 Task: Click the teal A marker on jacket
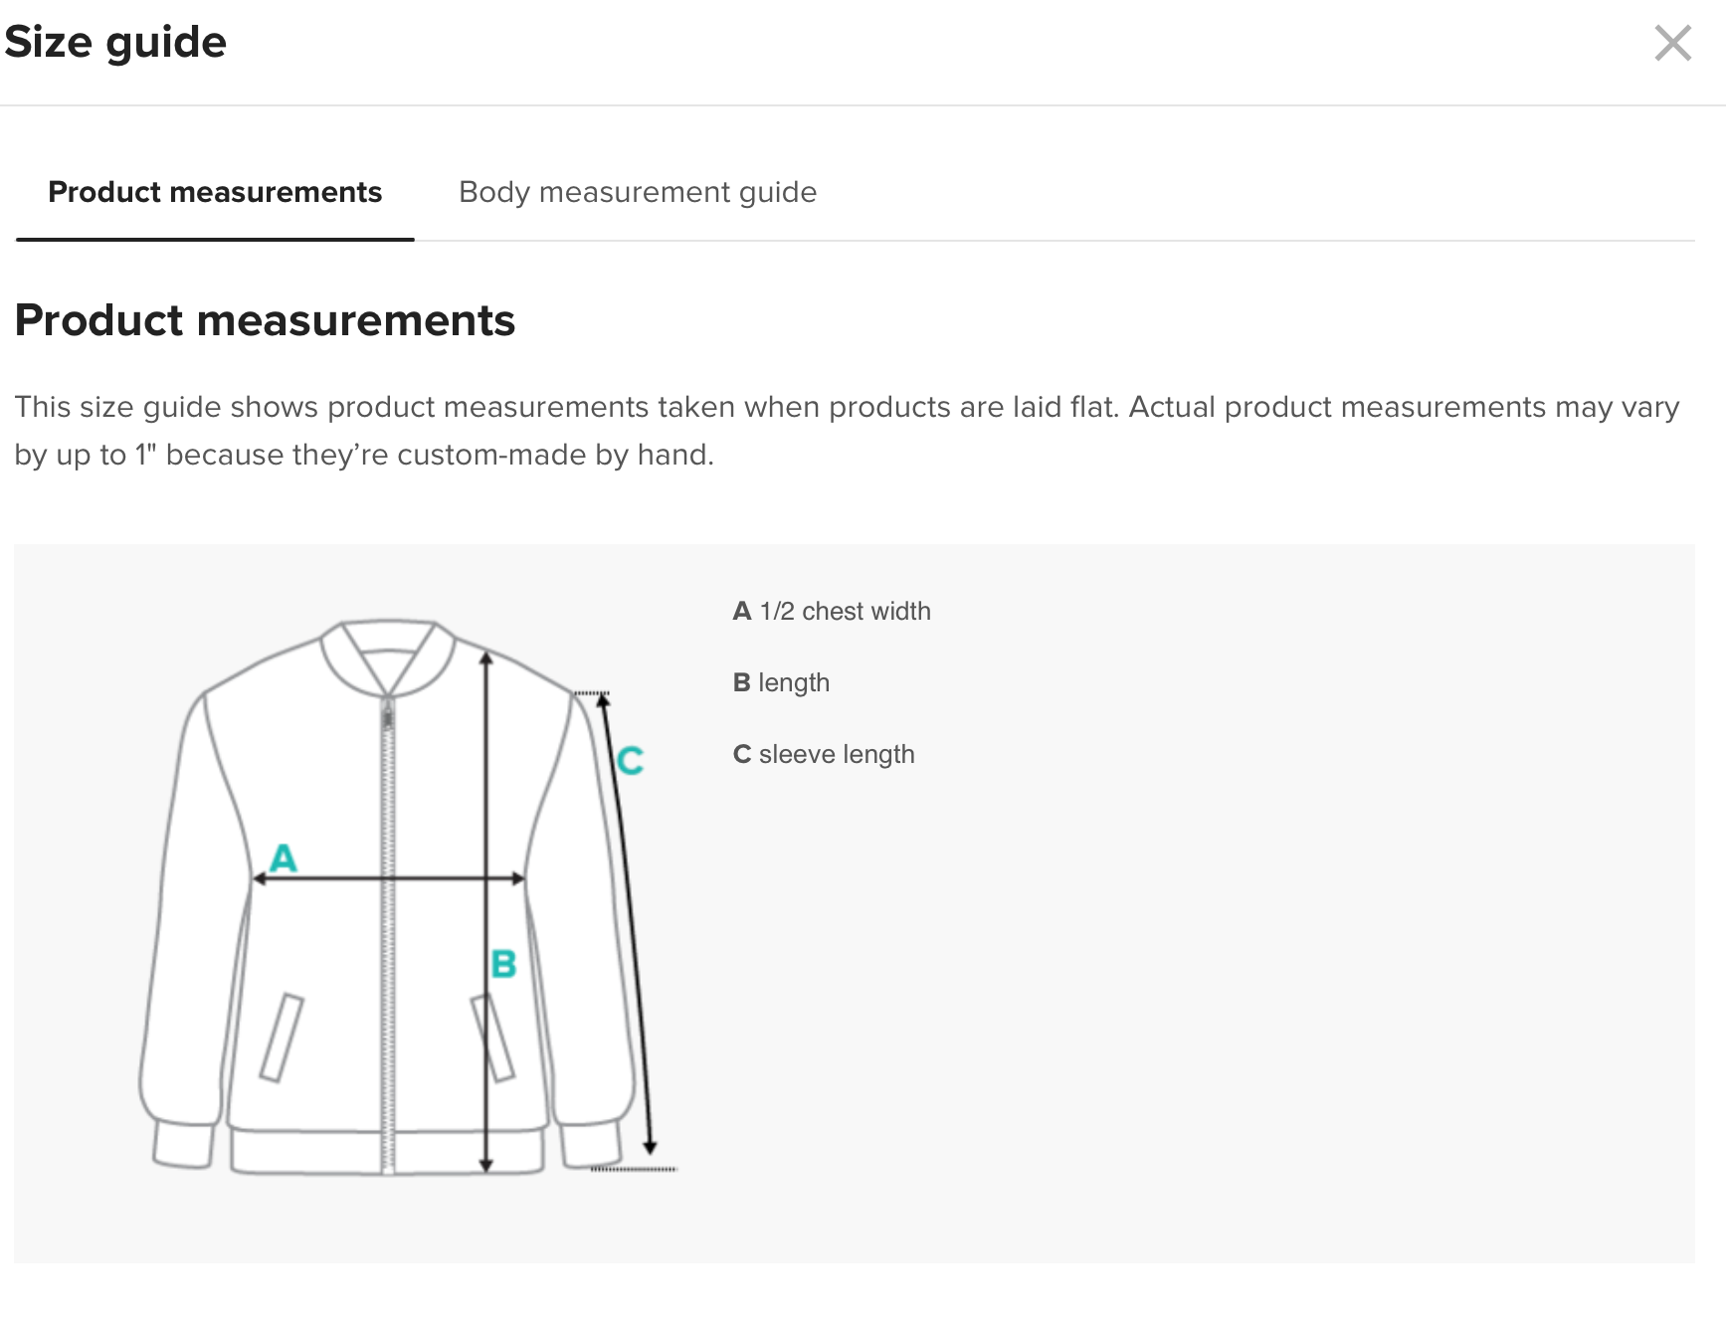tap(284, 857)
